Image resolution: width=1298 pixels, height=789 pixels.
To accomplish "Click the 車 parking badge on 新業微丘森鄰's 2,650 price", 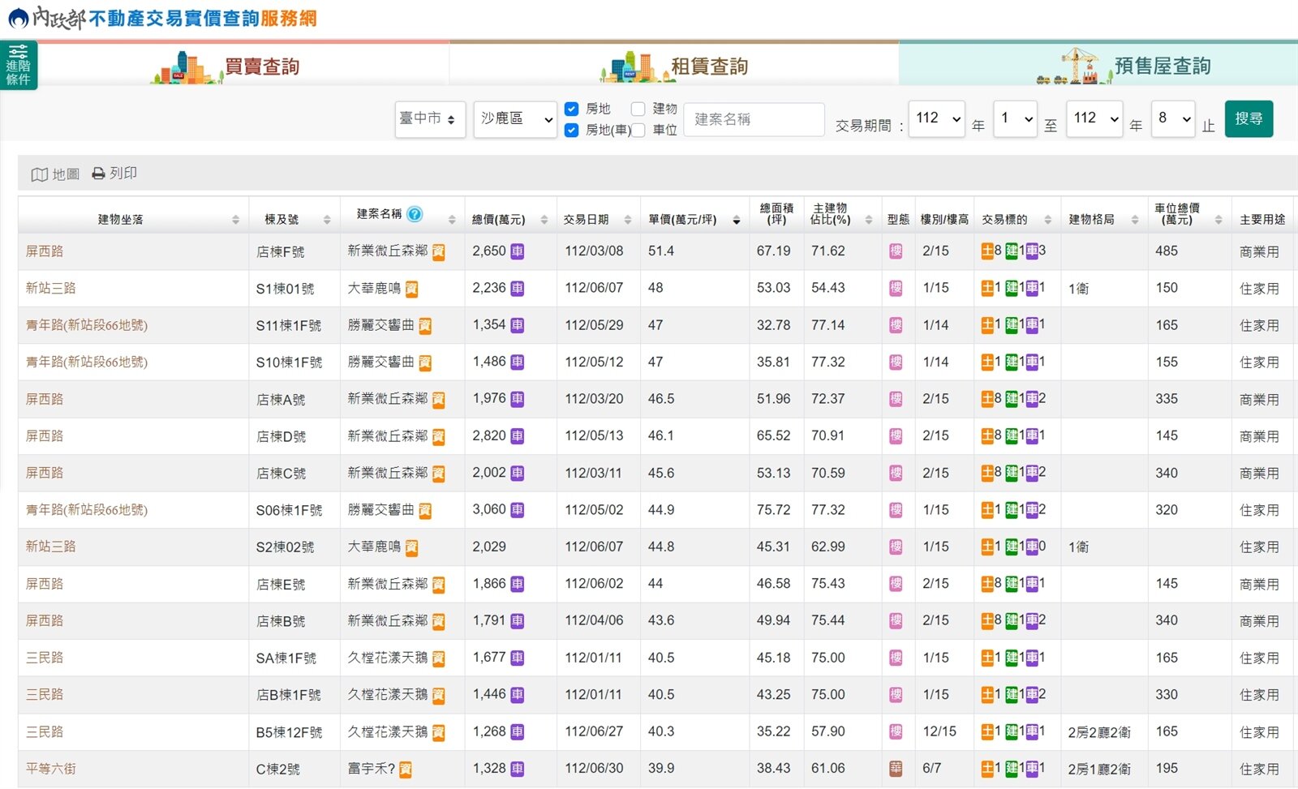I will click(517, 251).
